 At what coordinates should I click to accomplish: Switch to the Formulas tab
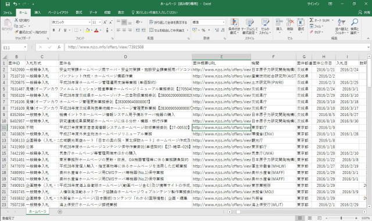(79, 12)
